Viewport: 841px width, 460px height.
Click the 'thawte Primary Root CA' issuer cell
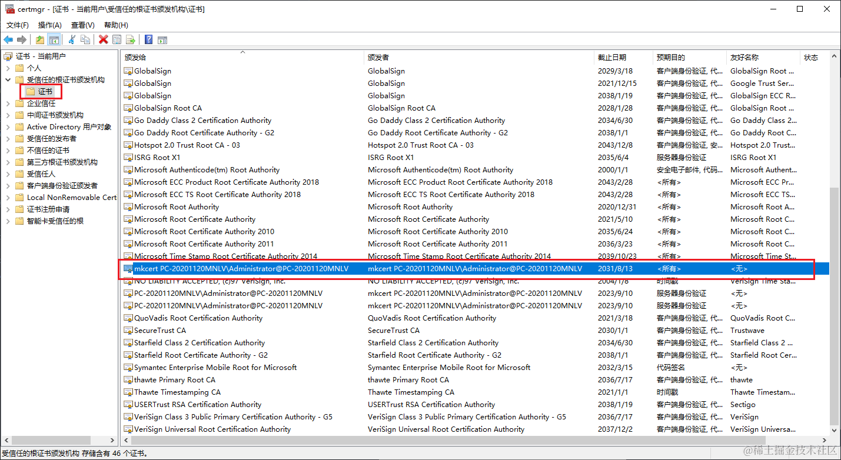(x=408, y=380)
